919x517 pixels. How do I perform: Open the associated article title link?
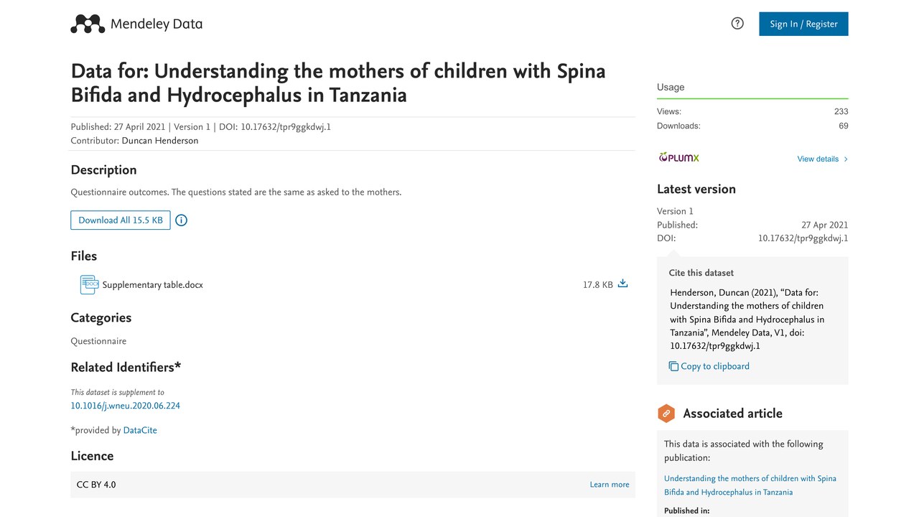[x=750, y=485]
